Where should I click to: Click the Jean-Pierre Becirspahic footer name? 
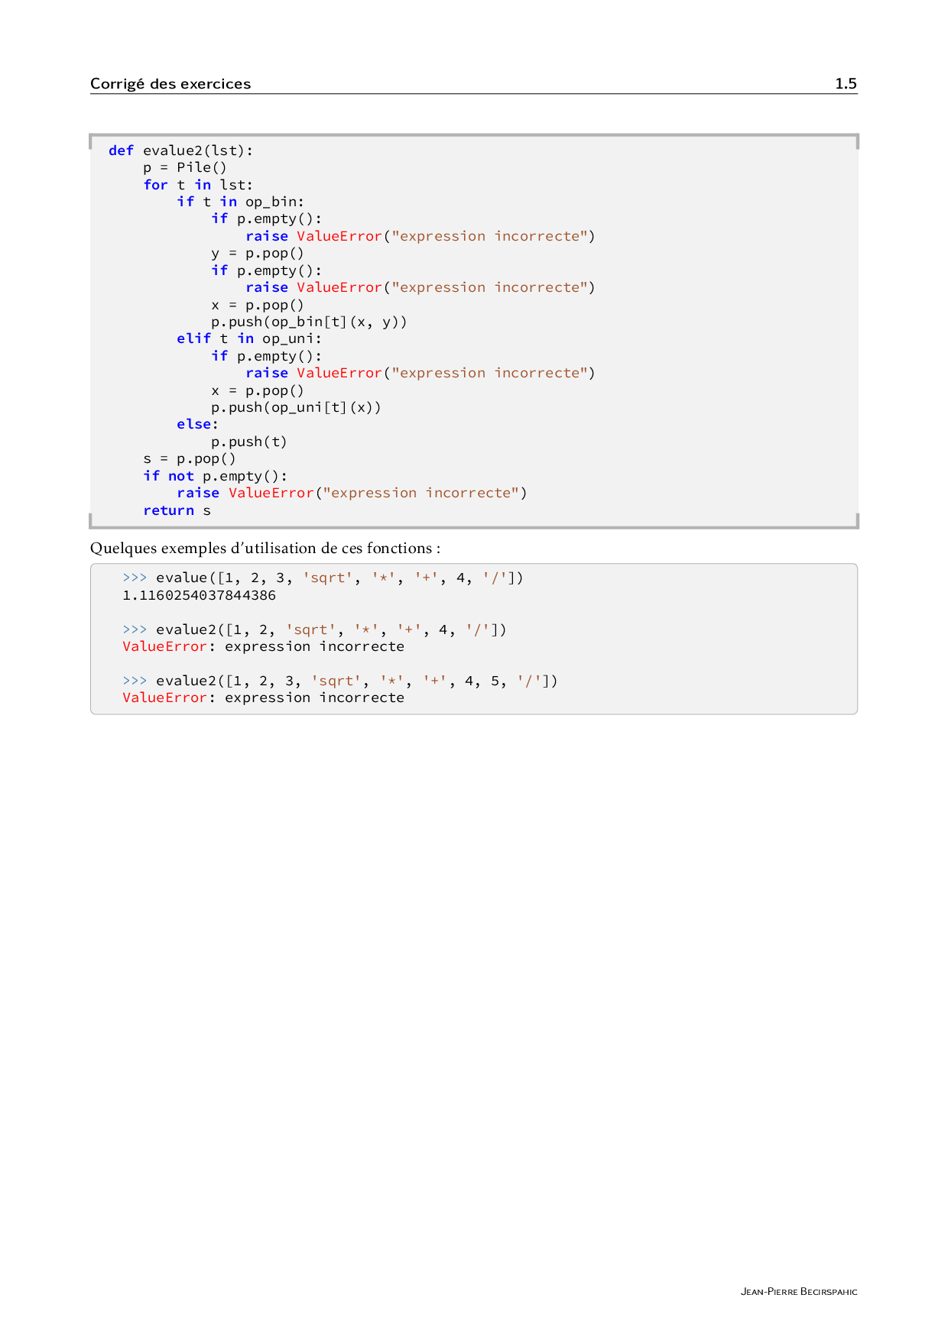click(798, 1292)
